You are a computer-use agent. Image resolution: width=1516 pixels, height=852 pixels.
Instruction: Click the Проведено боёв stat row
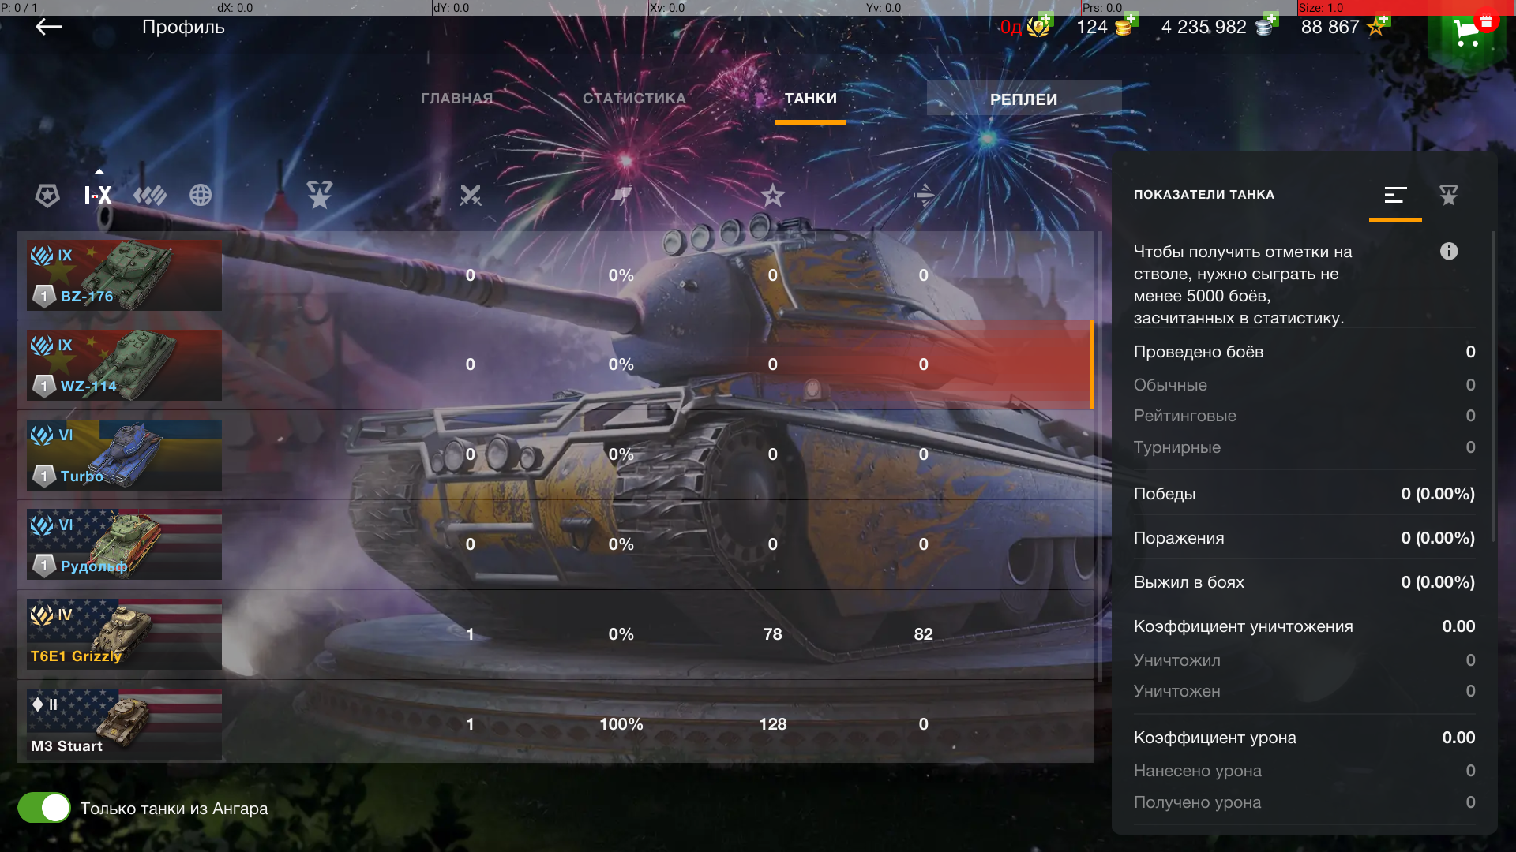tap(1304, 352)
